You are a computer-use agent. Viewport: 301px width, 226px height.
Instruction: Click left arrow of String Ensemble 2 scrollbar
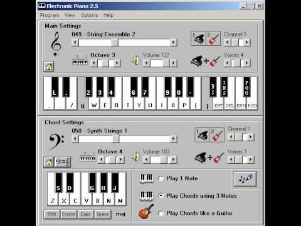click(x=75, y=43)
